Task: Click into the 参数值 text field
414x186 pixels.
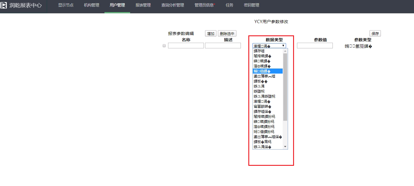Action: (315, 46)
